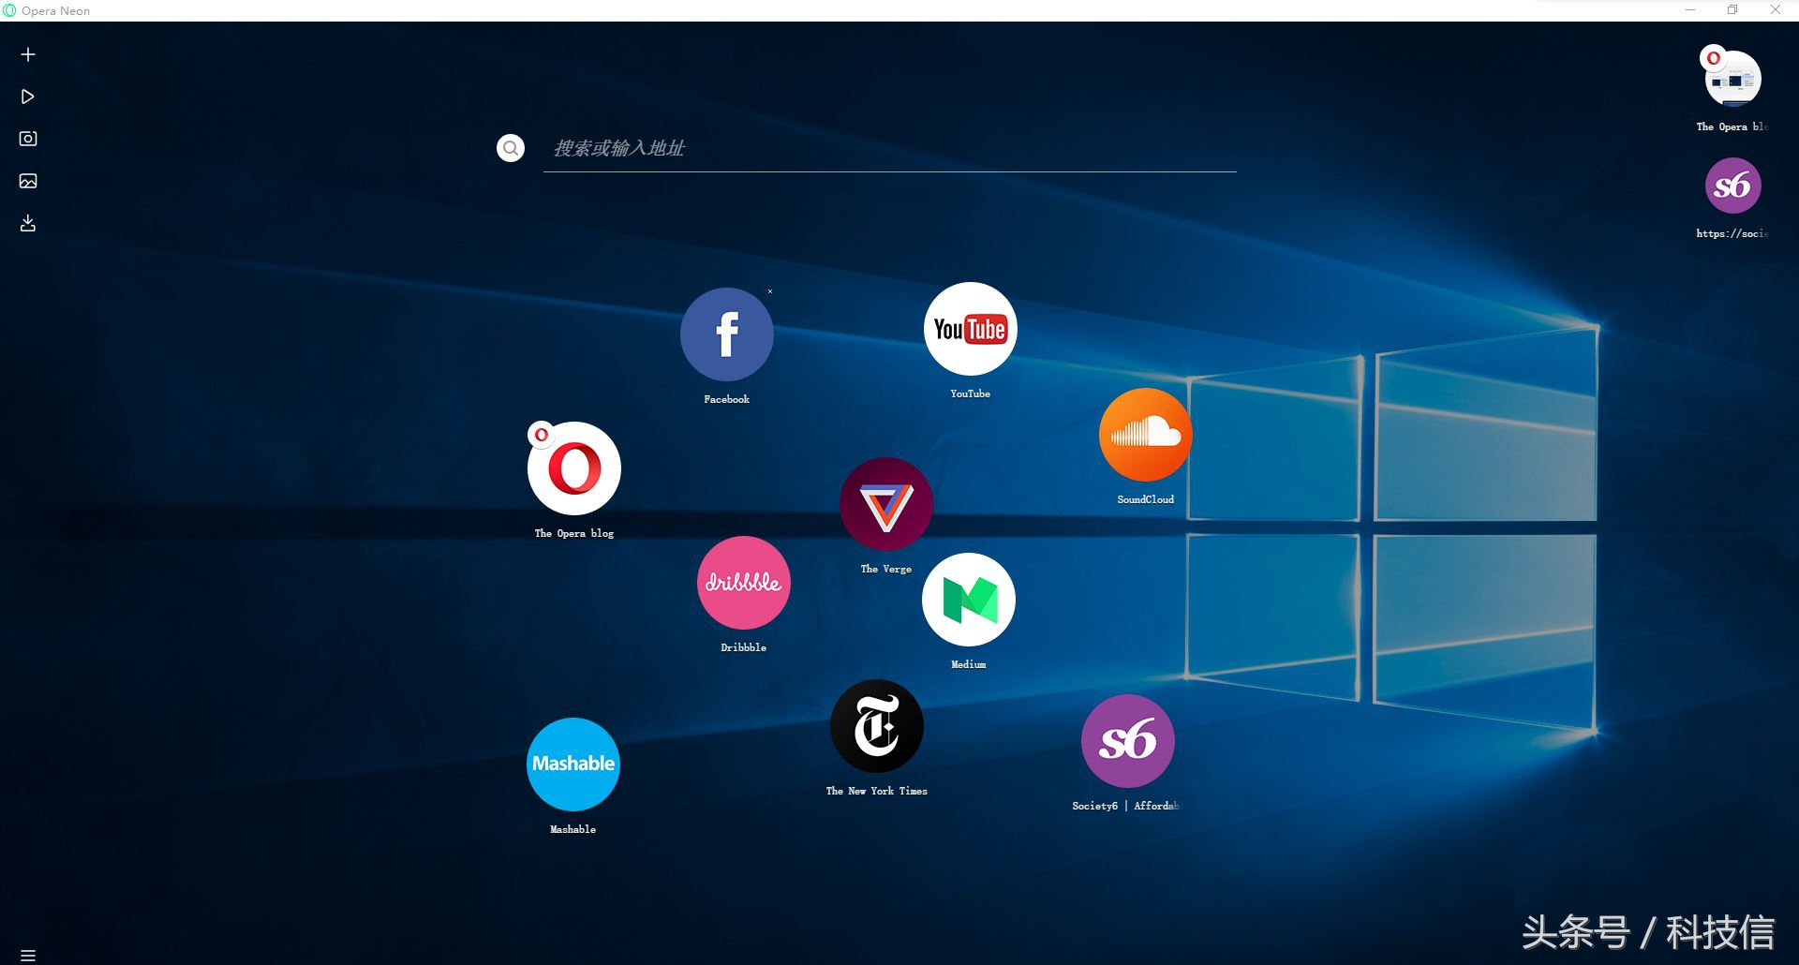
Task: Open the hamburger menu in the sidebar
Action: (28, 956)
